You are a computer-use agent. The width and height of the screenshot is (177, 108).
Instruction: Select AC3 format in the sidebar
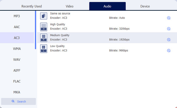coord(17,38)
